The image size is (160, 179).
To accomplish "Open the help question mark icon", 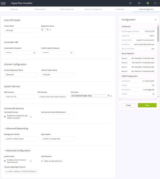I will pos(139,3).
